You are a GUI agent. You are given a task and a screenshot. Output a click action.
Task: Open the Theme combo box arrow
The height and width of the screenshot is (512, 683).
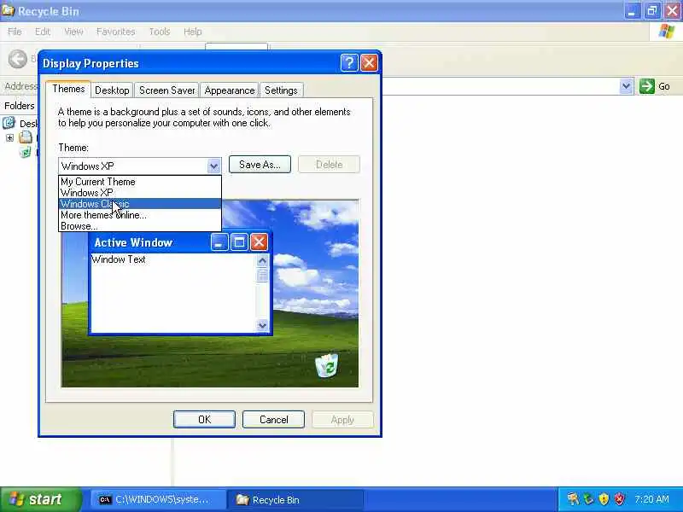tap(213, 166)
